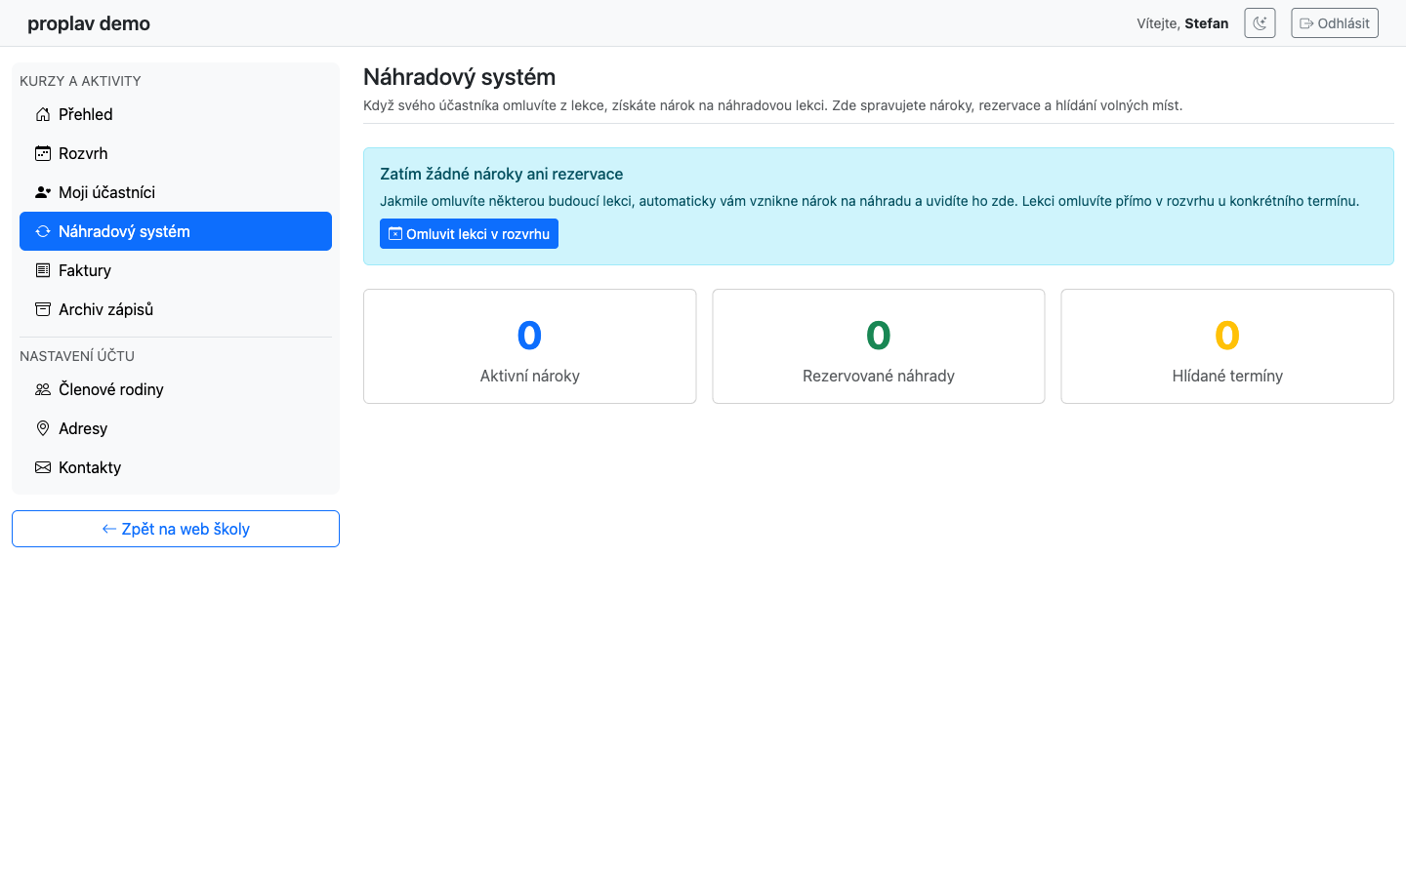Click the Zatím žádné nároky ani rezervace heading

point(501,174)
